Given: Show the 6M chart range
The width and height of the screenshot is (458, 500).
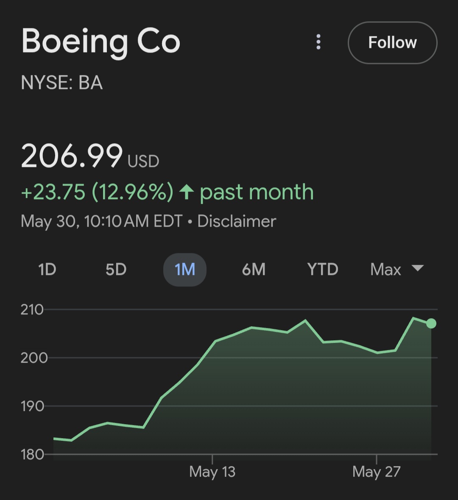Looking at the screenshot, I should (254, 269).
